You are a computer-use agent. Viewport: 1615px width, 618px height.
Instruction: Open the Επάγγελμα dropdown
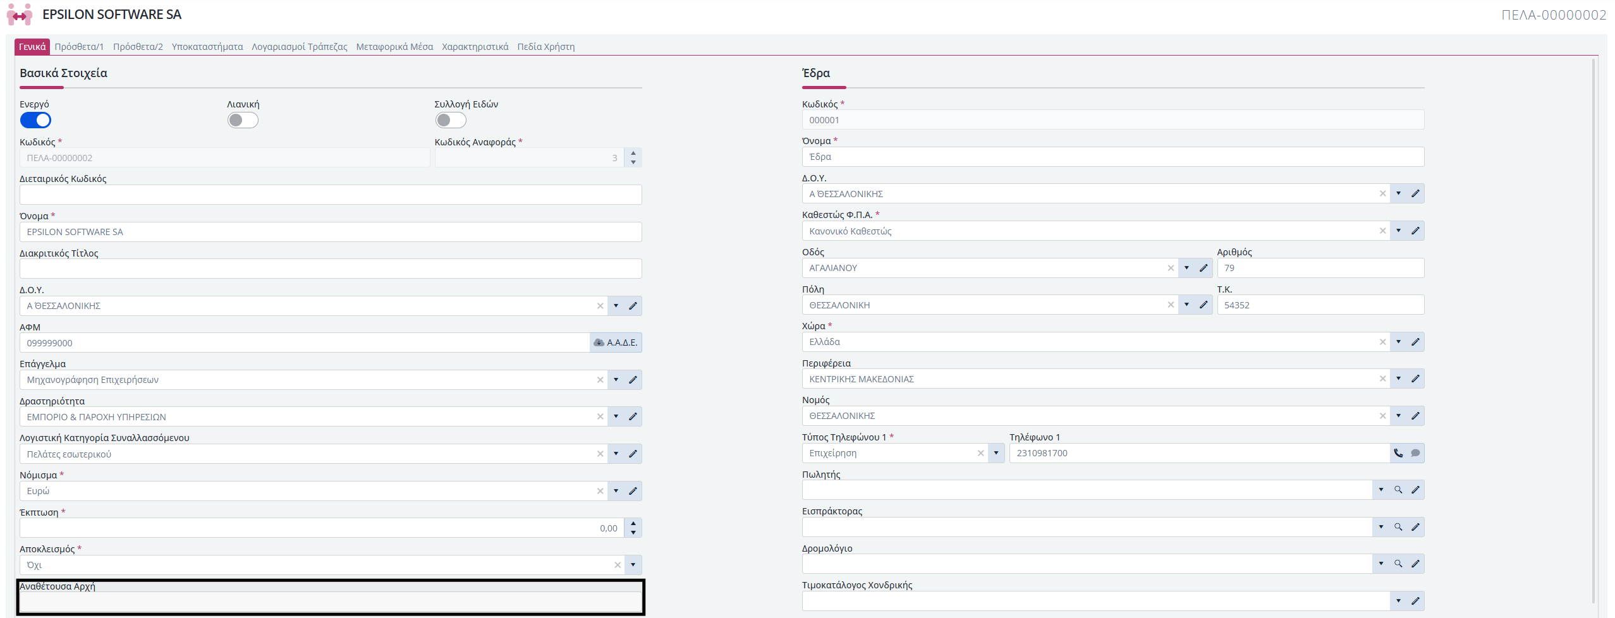pos(616,380)
